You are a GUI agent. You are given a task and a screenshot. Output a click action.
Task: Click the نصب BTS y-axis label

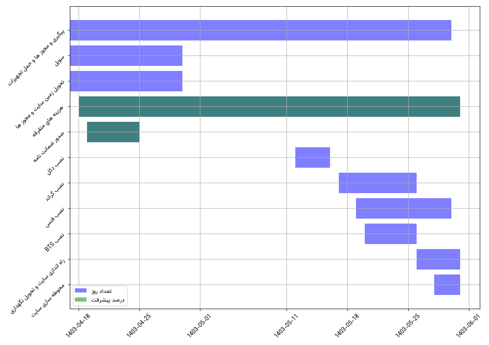(x=54, y=243)
